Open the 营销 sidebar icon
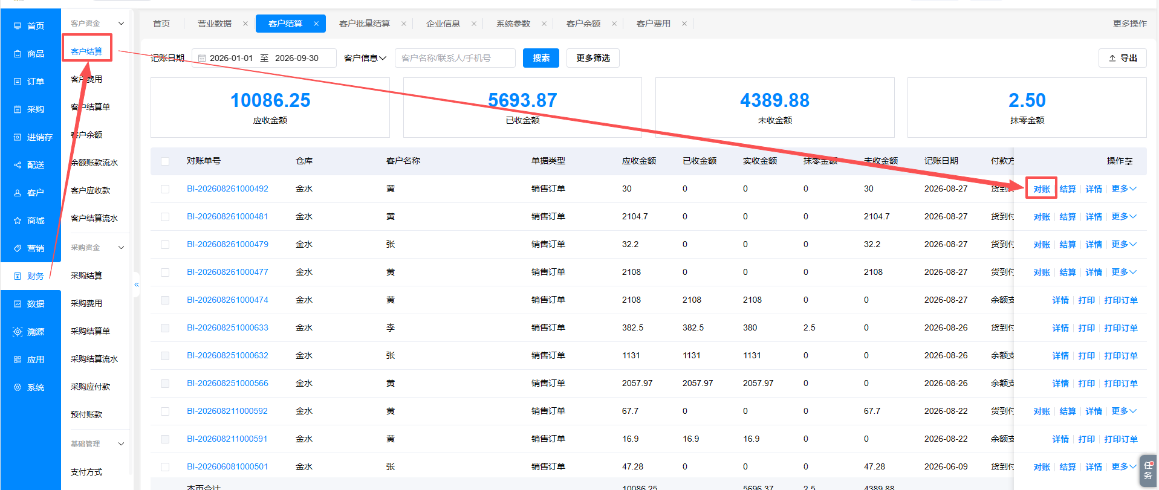 click(18, 248)
